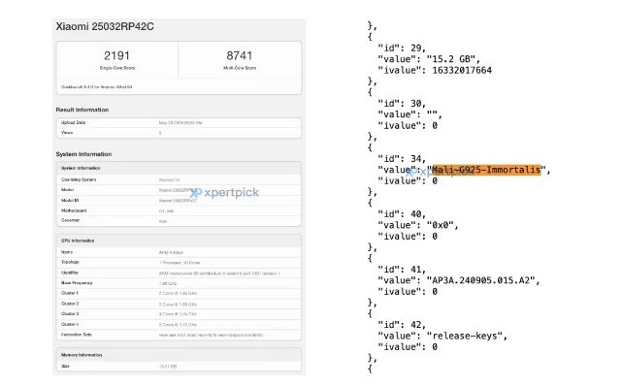Click the CPU Information table header
Viewport: 622px width, 387px height.
[179, 241]
